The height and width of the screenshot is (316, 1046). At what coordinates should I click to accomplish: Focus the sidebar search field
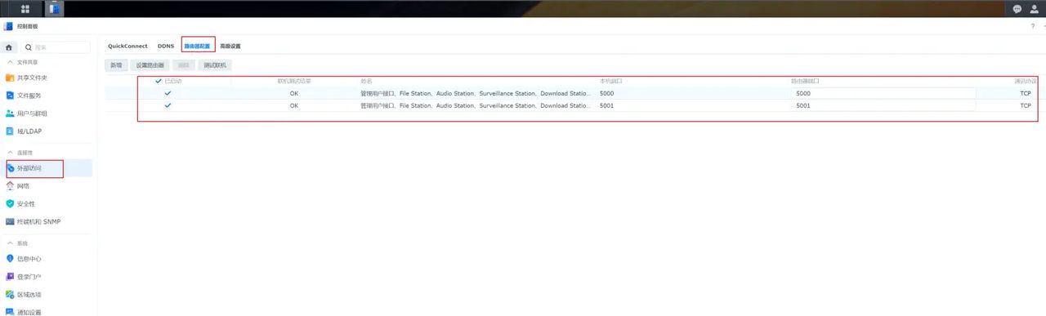coord(56,47)
